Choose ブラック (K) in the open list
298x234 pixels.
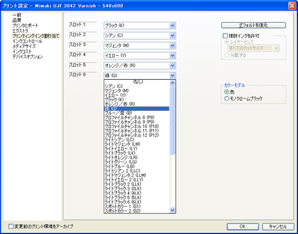pyautogui.click(x=137, y=100)
